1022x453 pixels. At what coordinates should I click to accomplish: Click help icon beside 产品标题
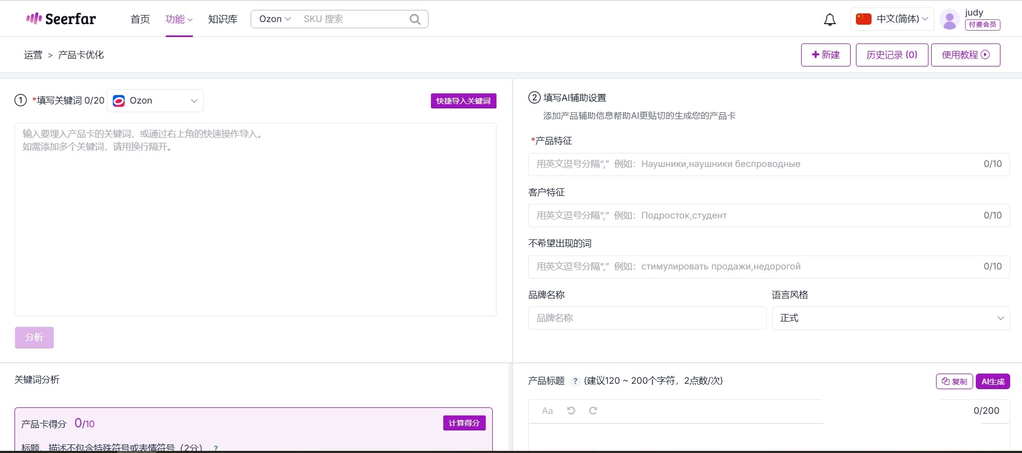pyautogui.click(x=575, y=381)
